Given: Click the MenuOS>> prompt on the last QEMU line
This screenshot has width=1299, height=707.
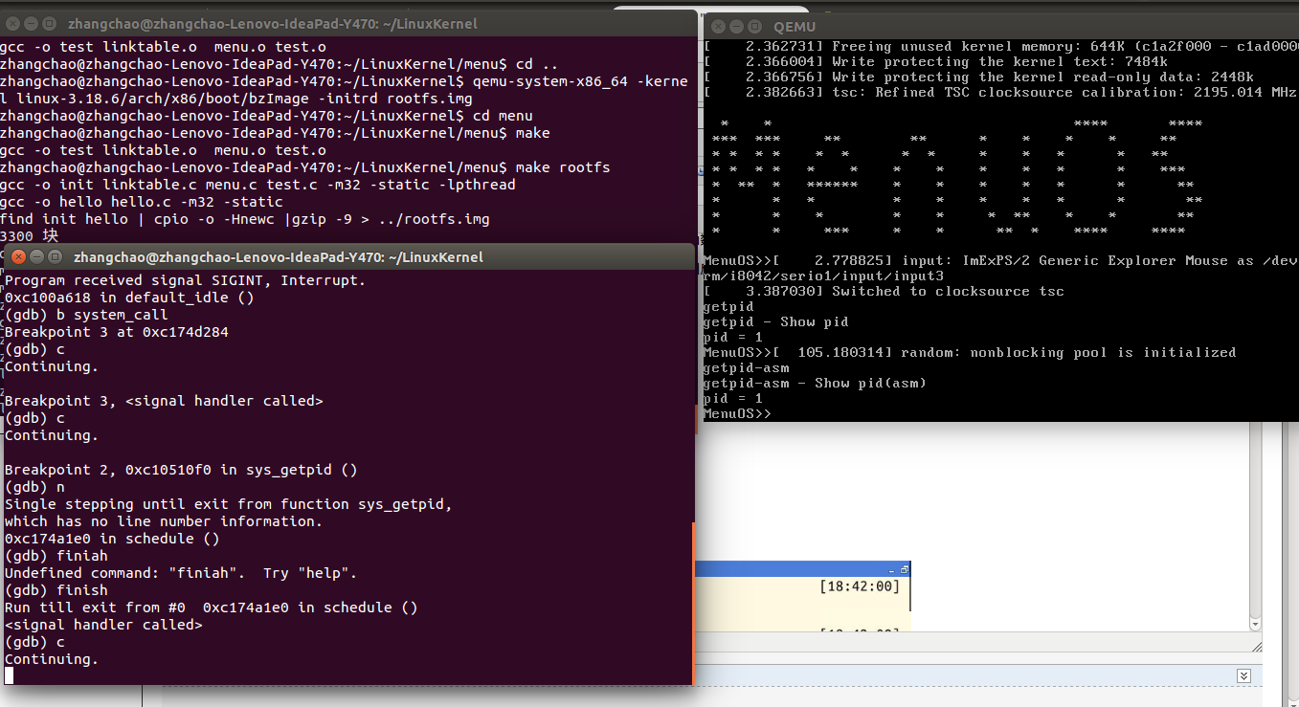Looking at the screenshot, I should [737, 413].
